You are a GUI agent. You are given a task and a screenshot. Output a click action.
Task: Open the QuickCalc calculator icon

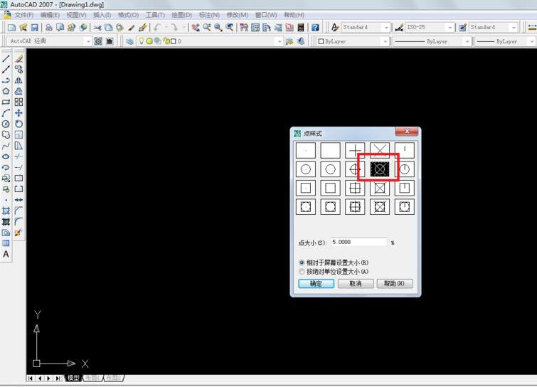pyautogui.click(x=301, y=28)
